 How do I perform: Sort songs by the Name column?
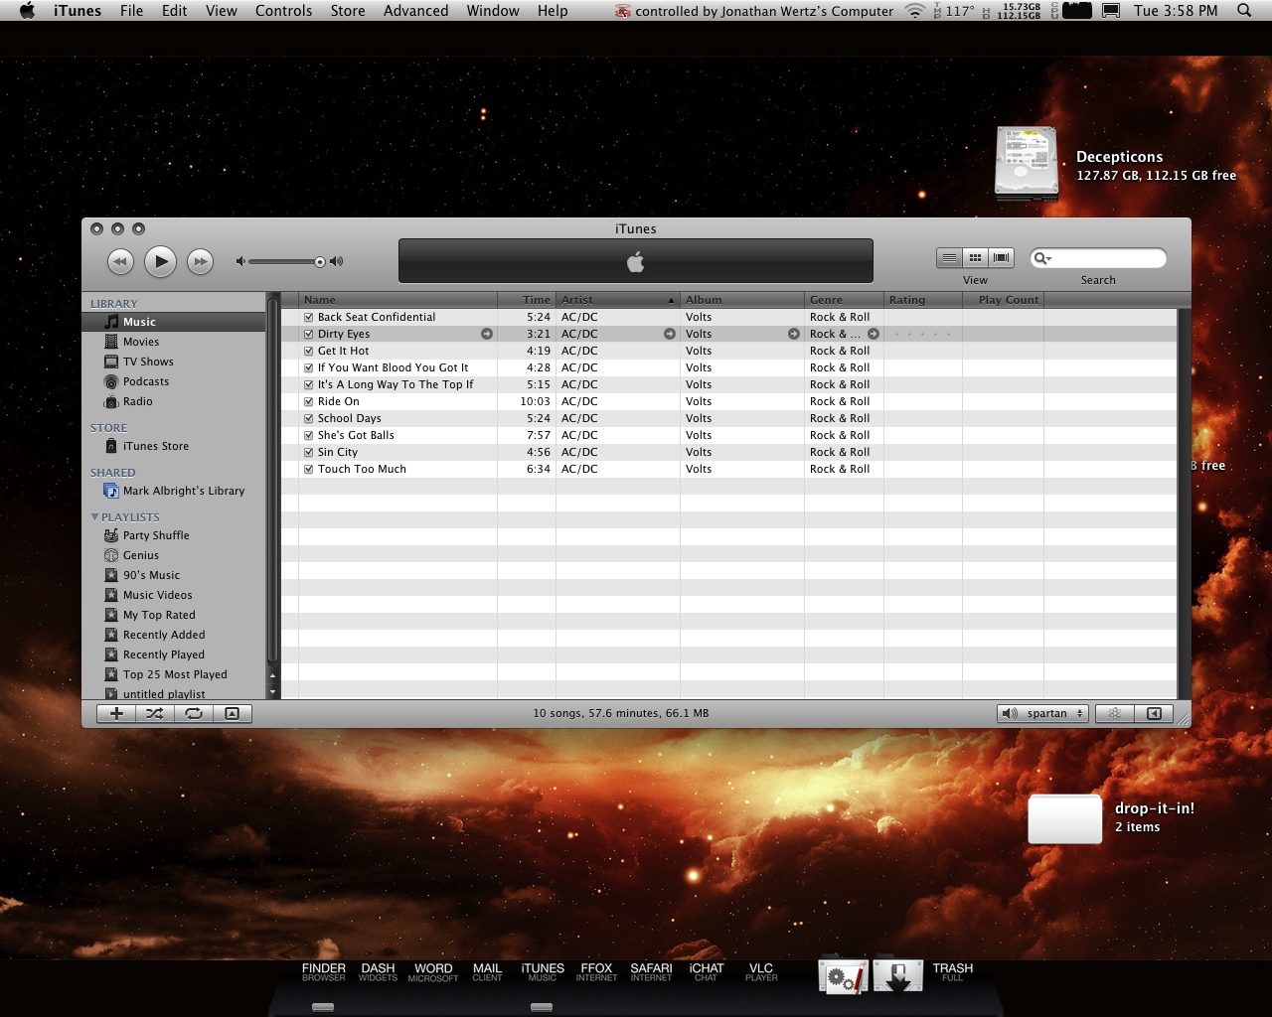(x=397, y=300)
